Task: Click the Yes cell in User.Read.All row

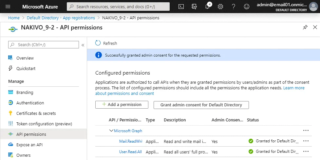Action: click(x=215, y=152)
